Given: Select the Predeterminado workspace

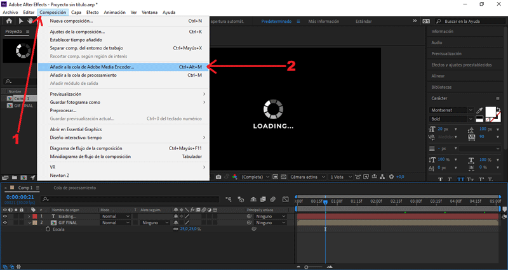Looking at the screenshot, I should tap(276, 22).
